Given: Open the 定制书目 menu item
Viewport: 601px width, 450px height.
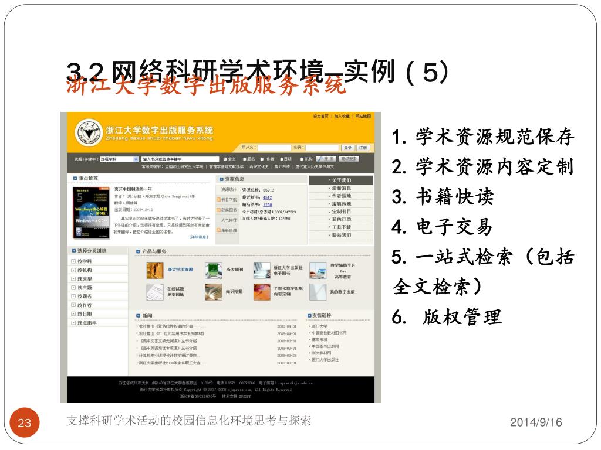Looking at the screenshot, I should [x=341, y=212].
